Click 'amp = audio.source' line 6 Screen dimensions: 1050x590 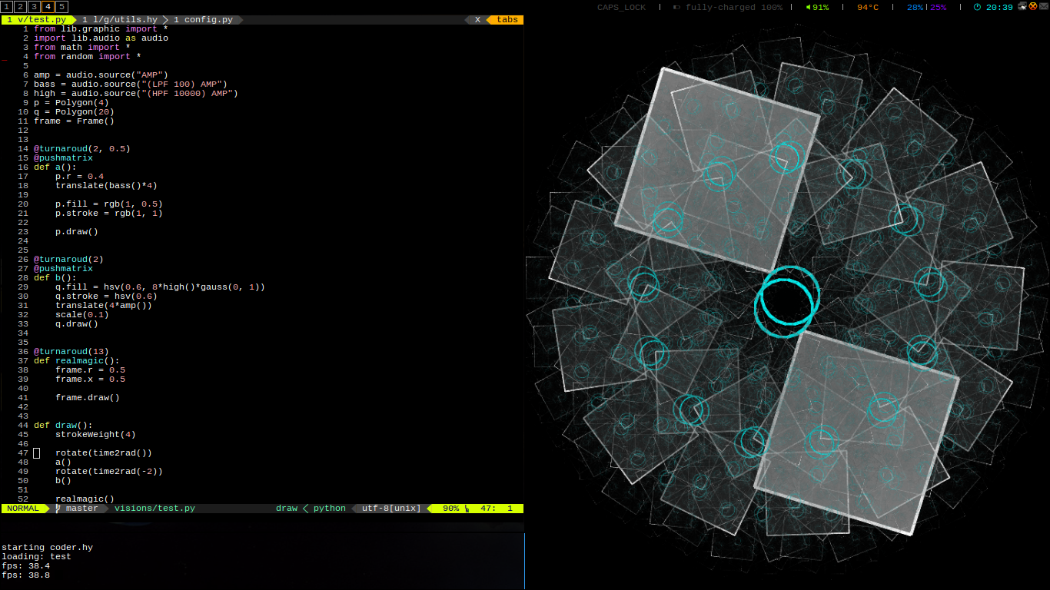pos(101,75)
